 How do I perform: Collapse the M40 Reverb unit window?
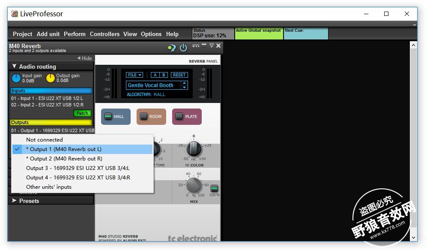click(204, 45)
